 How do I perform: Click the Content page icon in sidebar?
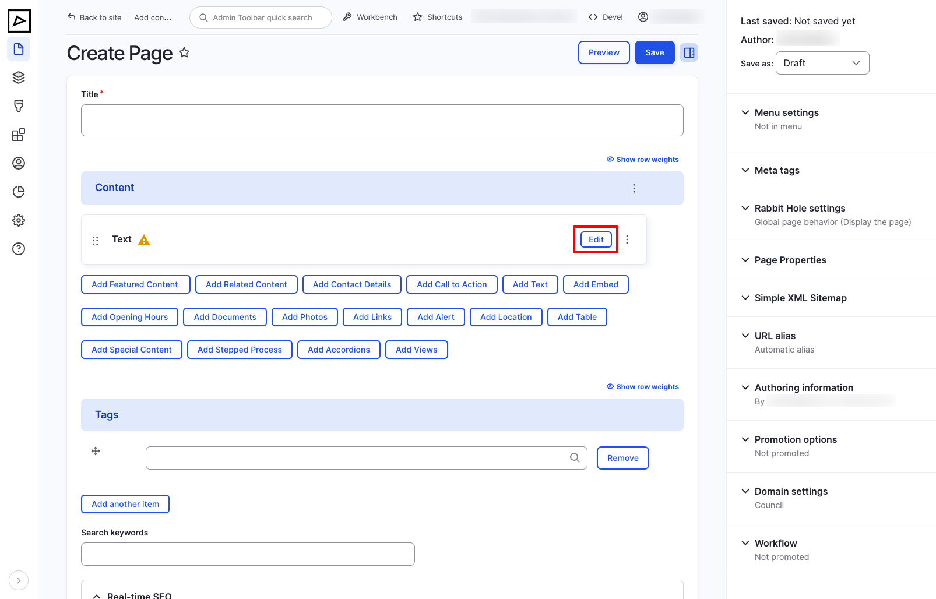click(x=19, y=49)
